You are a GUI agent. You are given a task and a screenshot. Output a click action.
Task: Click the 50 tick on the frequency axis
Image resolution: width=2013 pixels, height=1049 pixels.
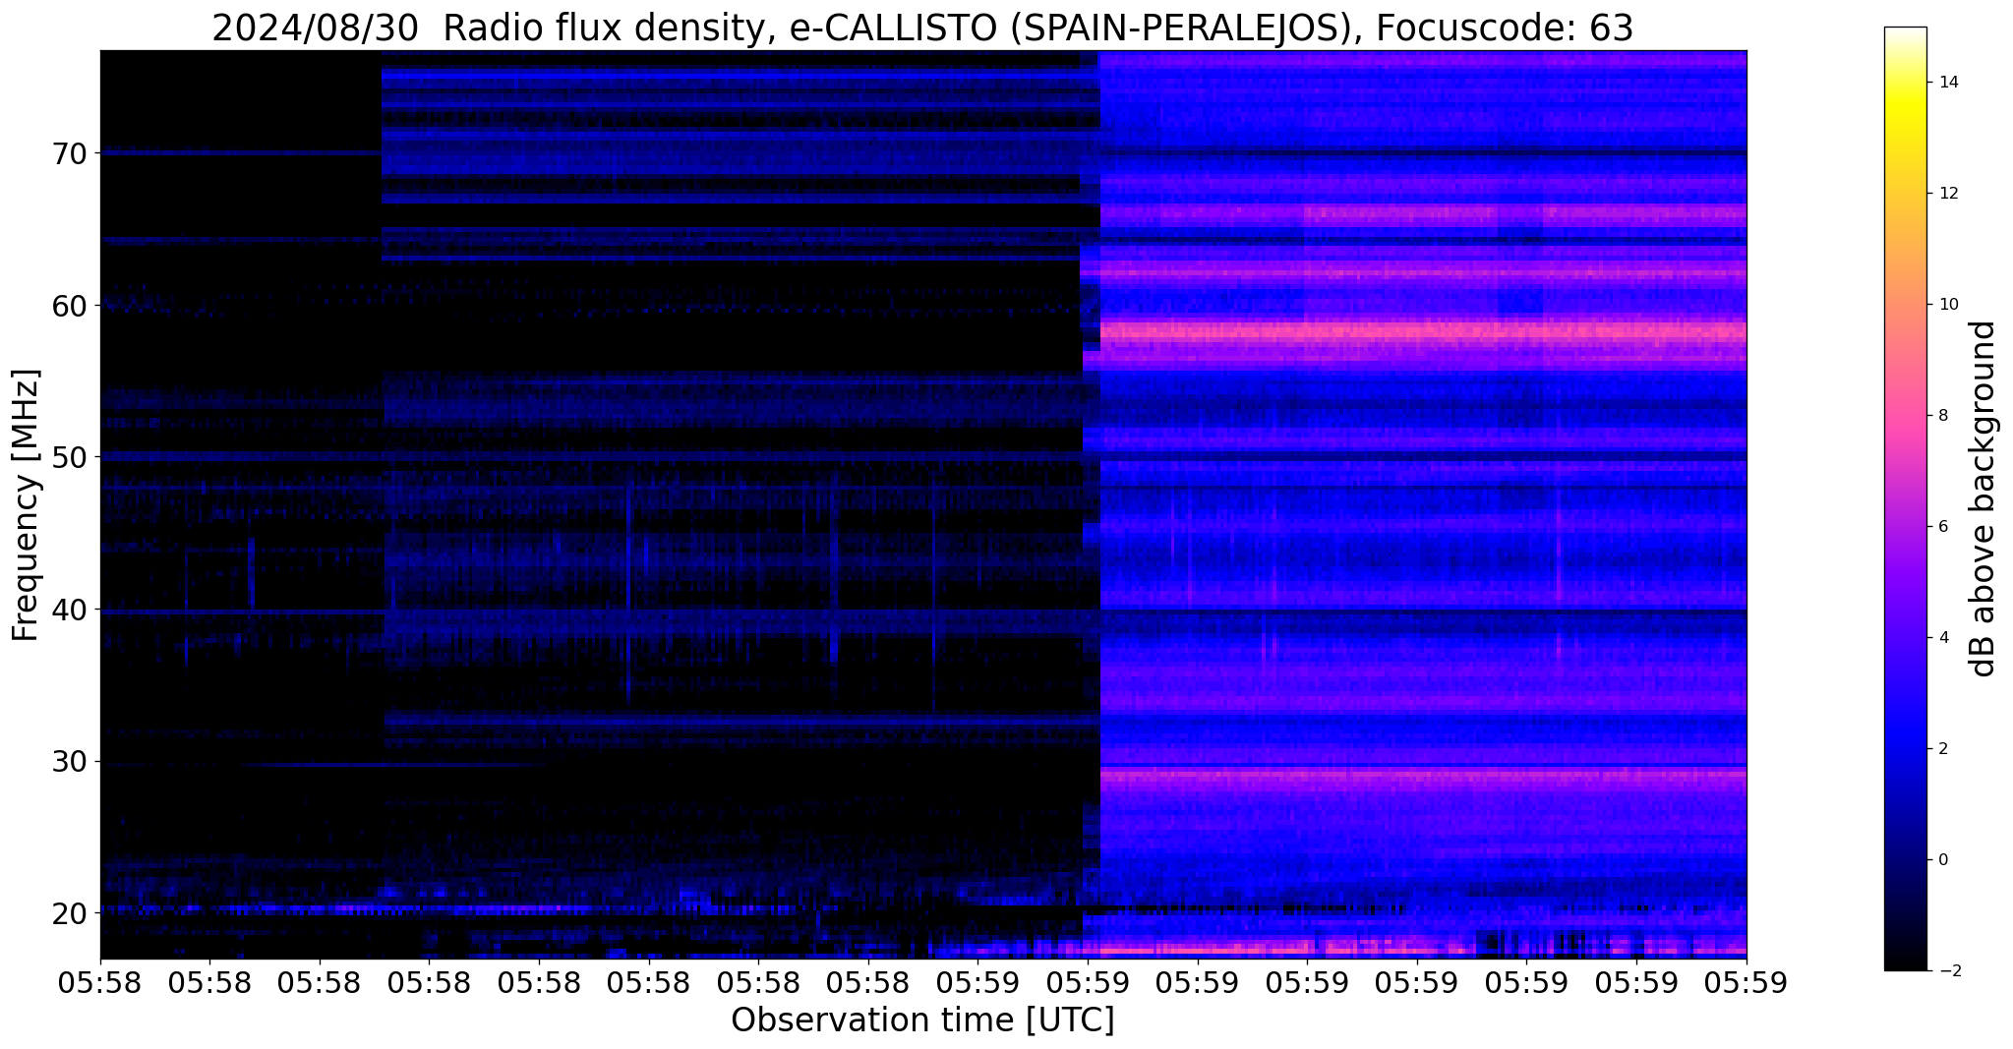pyautogui.click(x=69, y=457)
